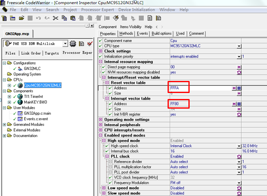Toggle checkmark beside Direct page mapping
267x196 pixels.
[104, 67]
